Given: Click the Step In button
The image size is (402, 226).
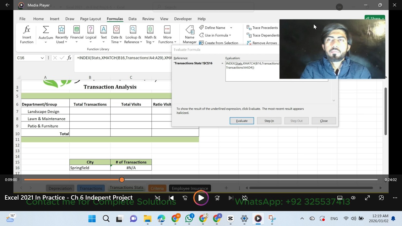Looking at the screenshot, I should 269,121.
